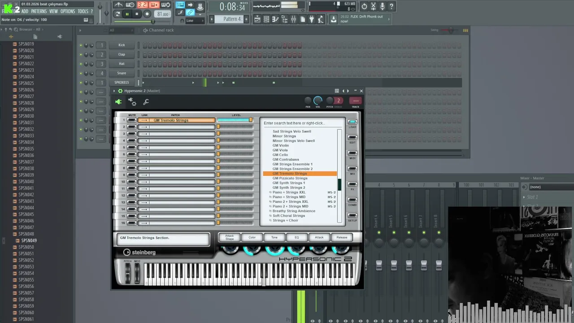574x323 pixels.
Task: Select GM Cello patch
Action: [280, 155]
